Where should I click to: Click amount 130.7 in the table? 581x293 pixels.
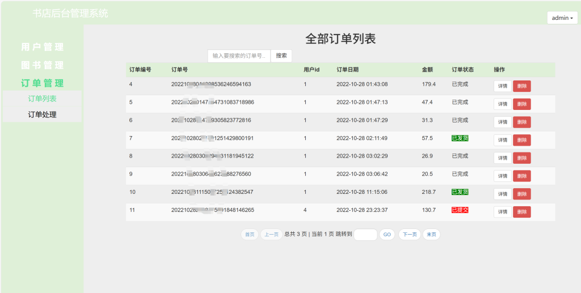pos(429,210)
